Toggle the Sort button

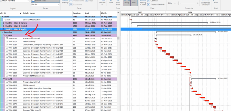pos(134,3)
